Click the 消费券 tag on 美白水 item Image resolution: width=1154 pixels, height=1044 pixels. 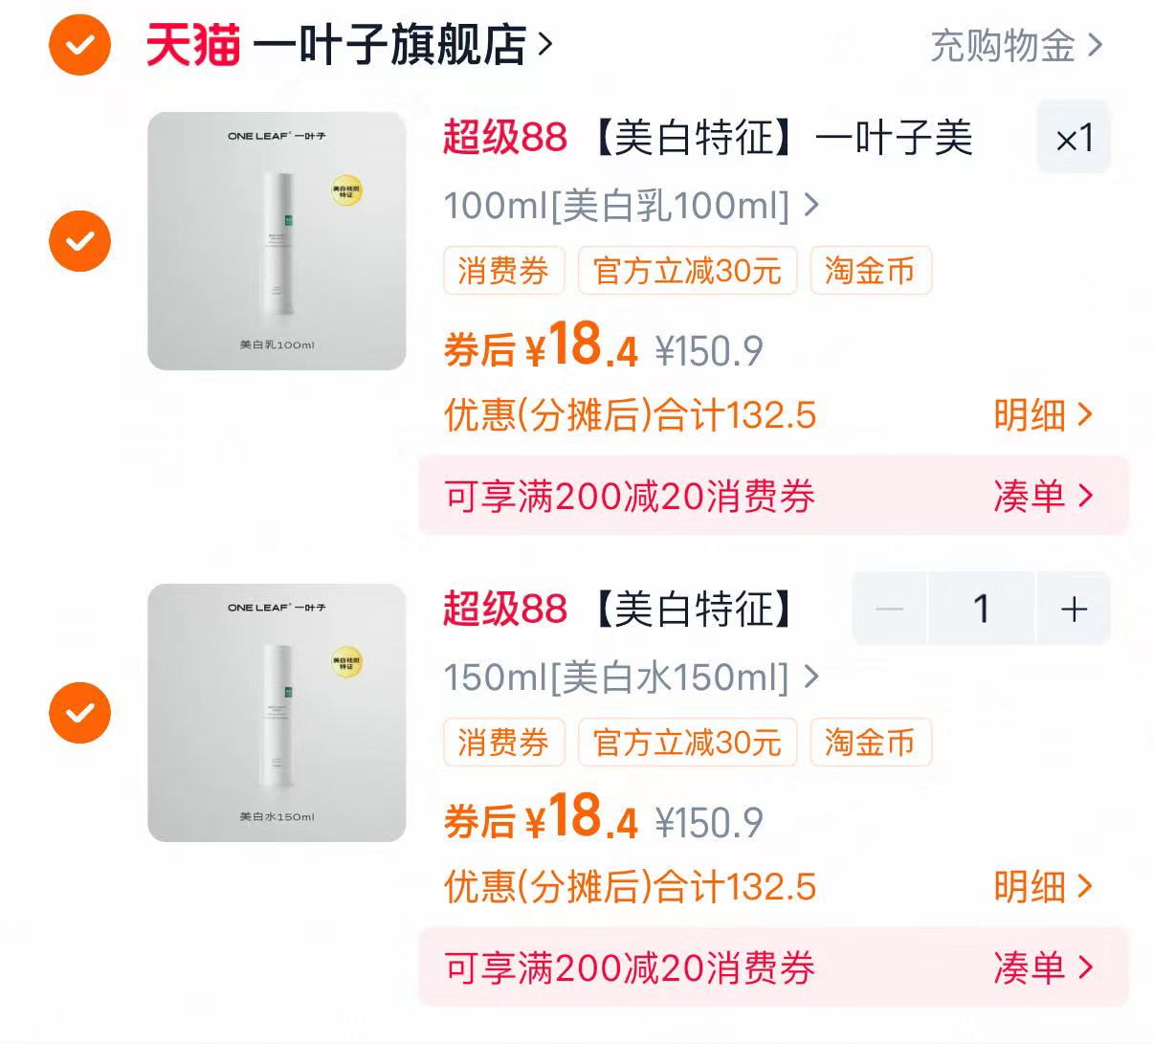coord(504,743)
